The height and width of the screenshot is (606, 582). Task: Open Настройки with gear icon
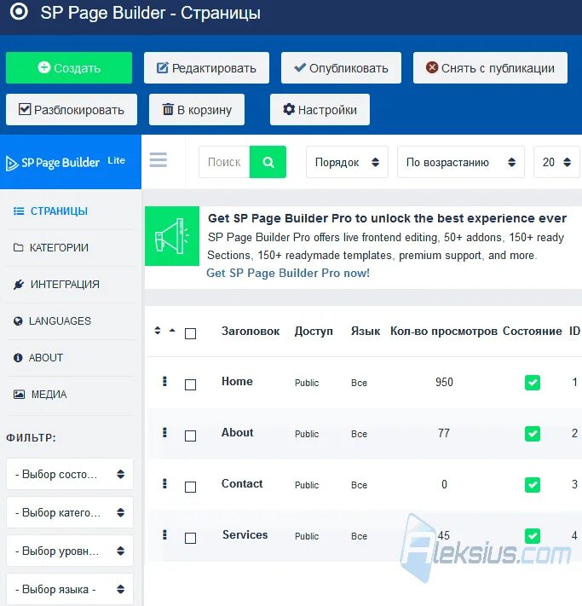[x=320, y=109]
